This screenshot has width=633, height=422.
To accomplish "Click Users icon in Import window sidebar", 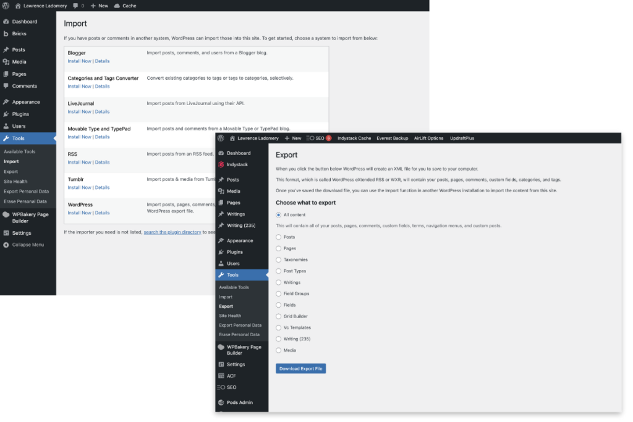I will pos(6,126).
